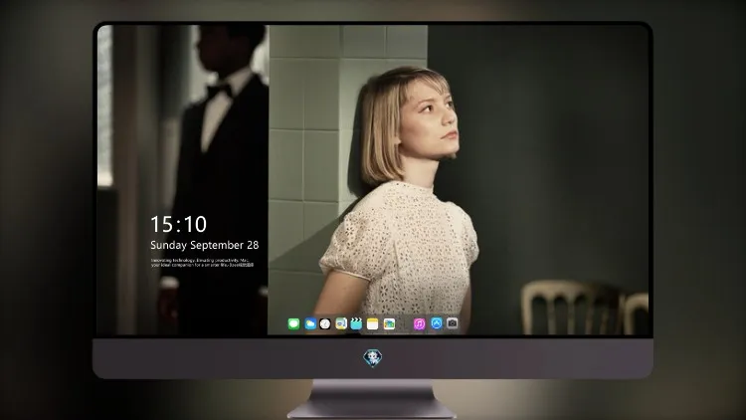The width and height of the screenshot is (746, 420).
Task: Open the Weather app in dock
Action: coord(310,323)
